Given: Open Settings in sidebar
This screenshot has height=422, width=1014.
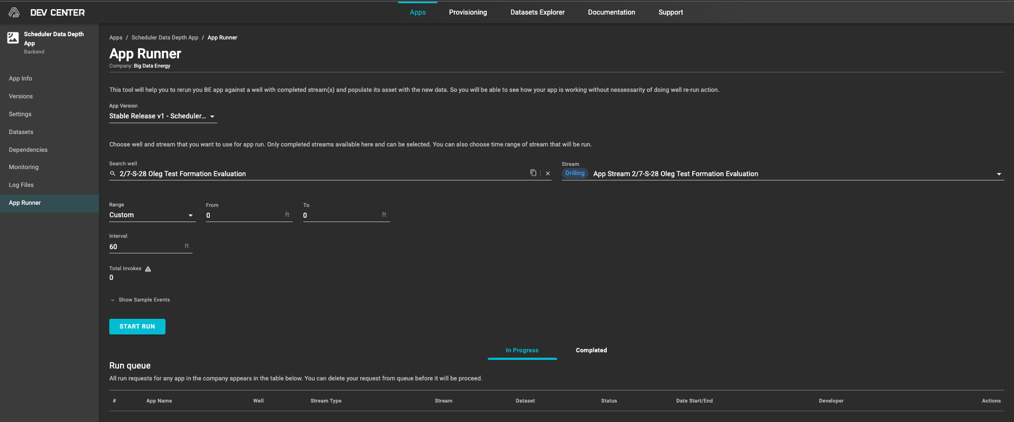Looking at the screenshot, I should point(49,114).
